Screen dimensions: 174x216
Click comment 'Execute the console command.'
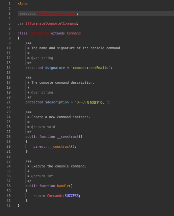point(59,166)
